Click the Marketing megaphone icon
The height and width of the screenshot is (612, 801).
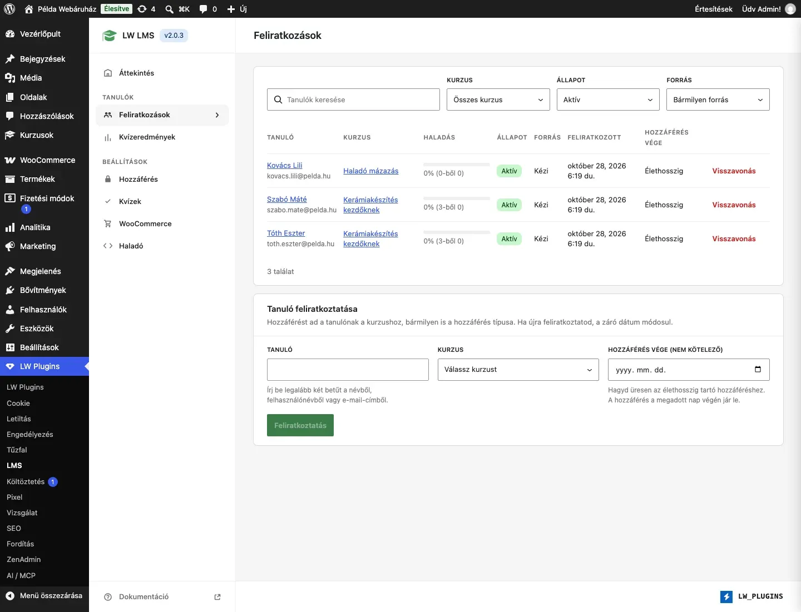pos(10,246)
